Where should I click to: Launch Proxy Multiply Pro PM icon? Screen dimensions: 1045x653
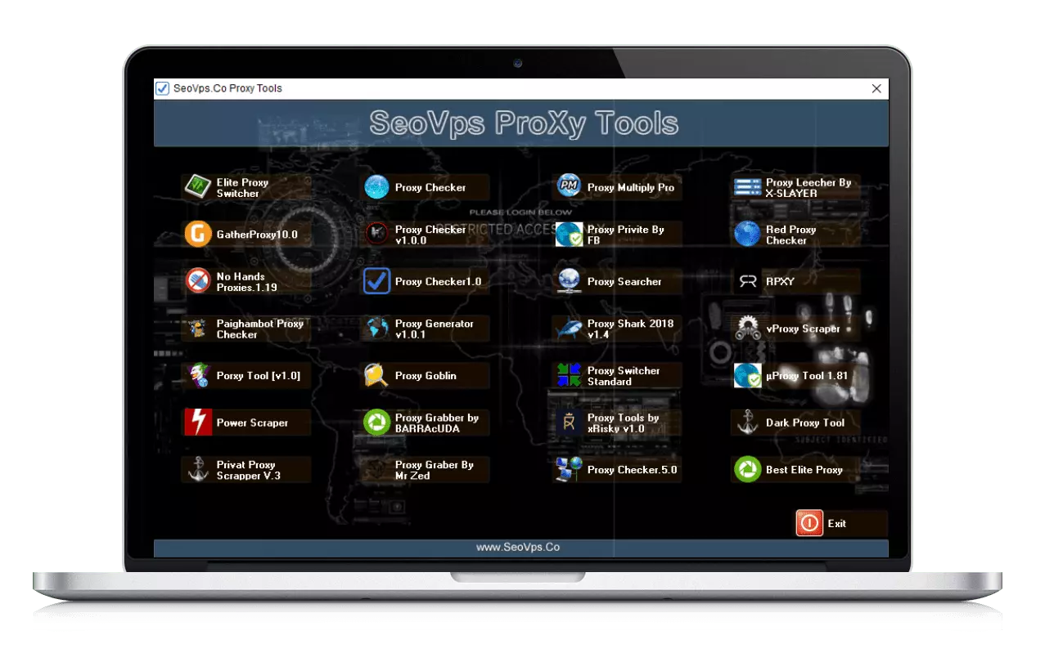[569, 187]
